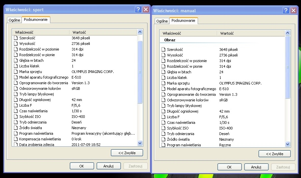Viewport: 301px width, 178px height.
Task: Confirm with OK in sport properties window
Action: point(81,166)
